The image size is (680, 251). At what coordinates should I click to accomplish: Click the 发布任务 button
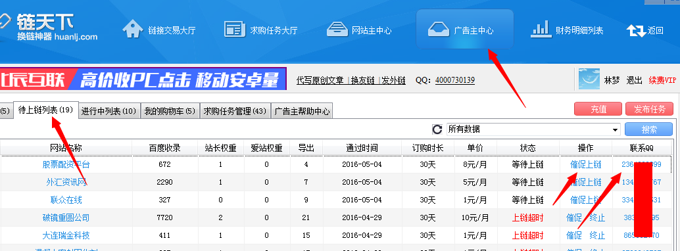(649, 109)
